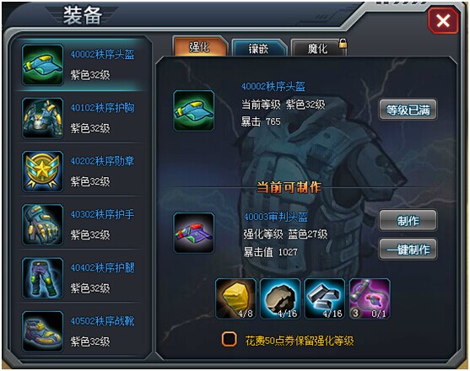Select the 40102秩序护胸 chest armor icon

click(42, 118)
